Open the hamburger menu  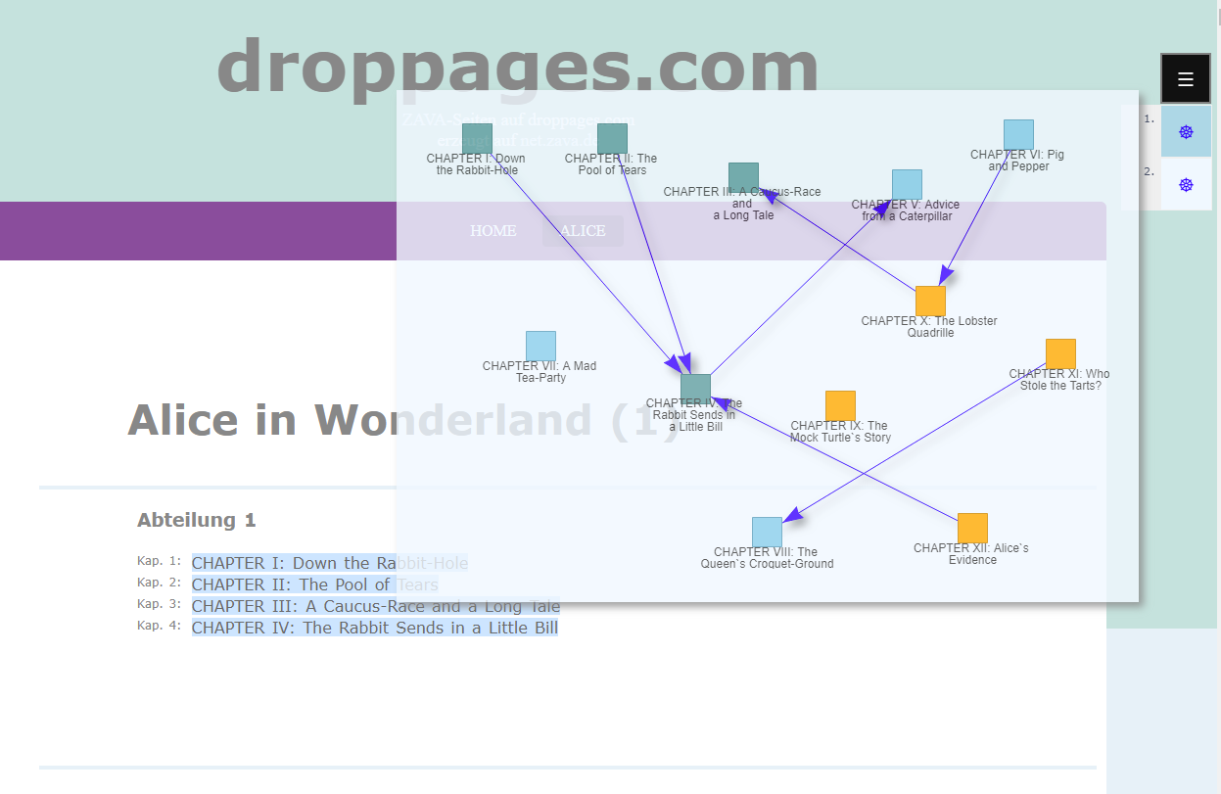point(1185,78)
